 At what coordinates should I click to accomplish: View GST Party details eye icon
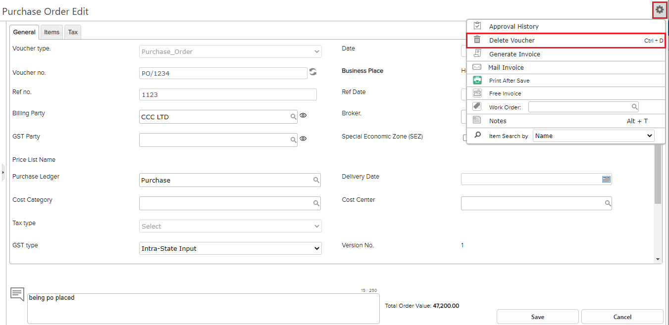pos(304,139)
